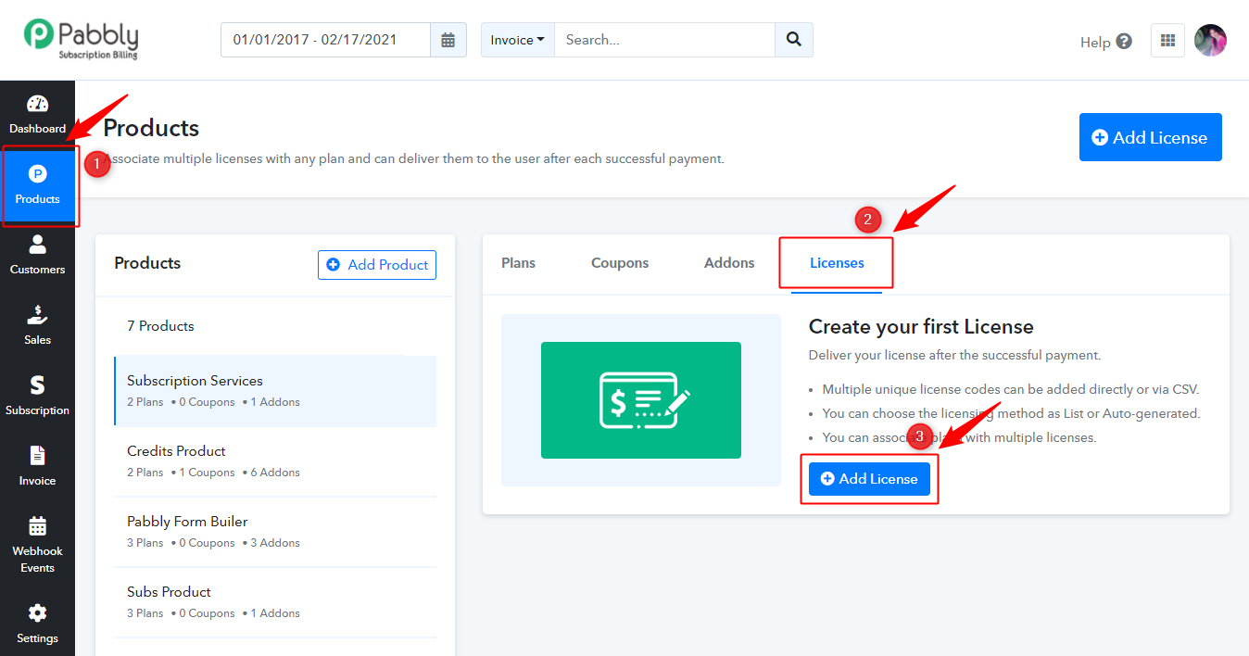Click the 'added directly or via CSV' bullet
Viewport: 1249px width, 656px height.
(x=1011, y=389)
